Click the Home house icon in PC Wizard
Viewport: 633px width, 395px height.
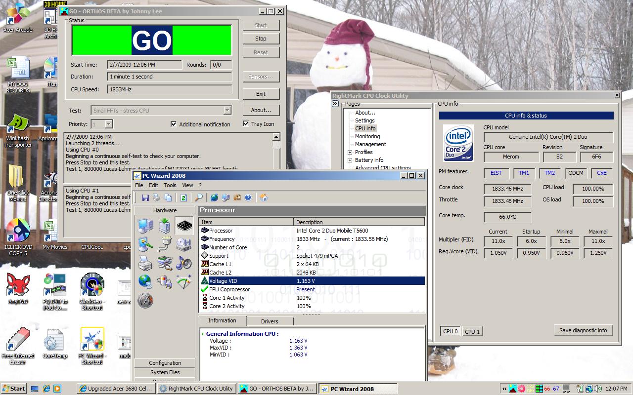click(x=264, y=197)
